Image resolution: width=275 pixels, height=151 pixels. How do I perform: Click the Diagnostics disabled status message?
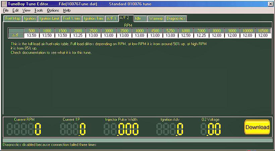pyautogui.click(x=50, y=145)
